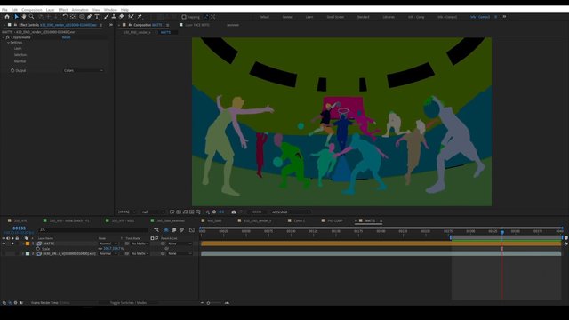Click the Home icon in the toolbar
Viewport: 569px width, 320px height.
click(x=7, y=17)
